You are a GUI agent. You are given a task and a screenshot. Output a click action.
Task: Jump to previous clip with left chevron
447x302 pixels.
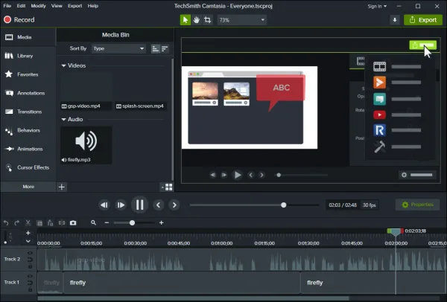(x=159, y=205)
